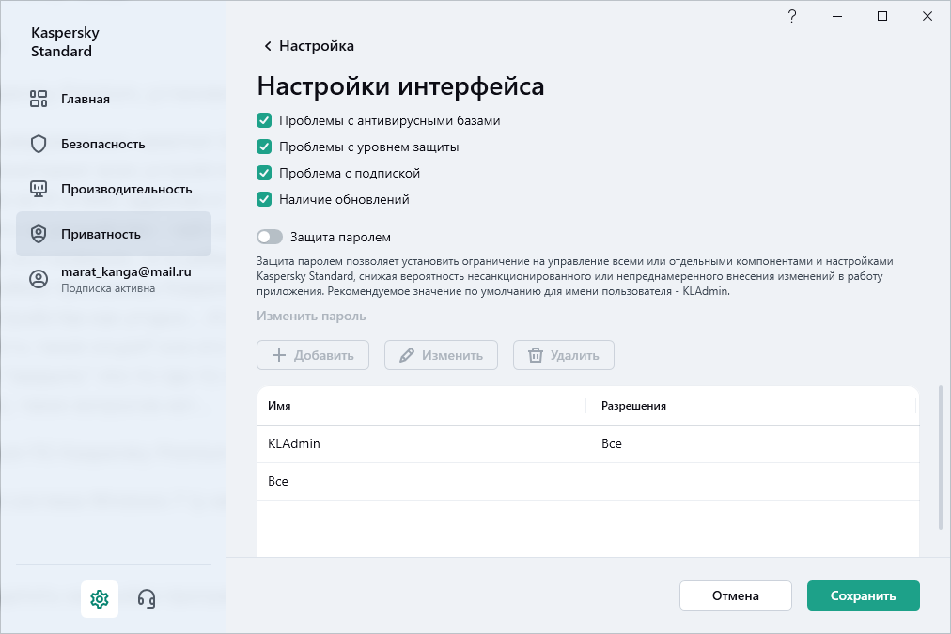Click the account profile avatar icon

point(39,279)
